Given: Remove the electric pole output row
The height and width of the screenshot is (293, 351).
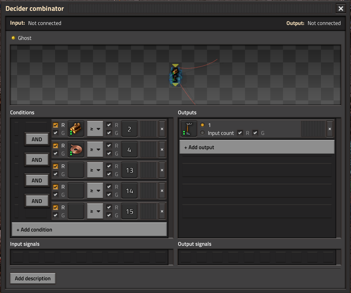Looking at the screenshot, I should tap(329, 129).
